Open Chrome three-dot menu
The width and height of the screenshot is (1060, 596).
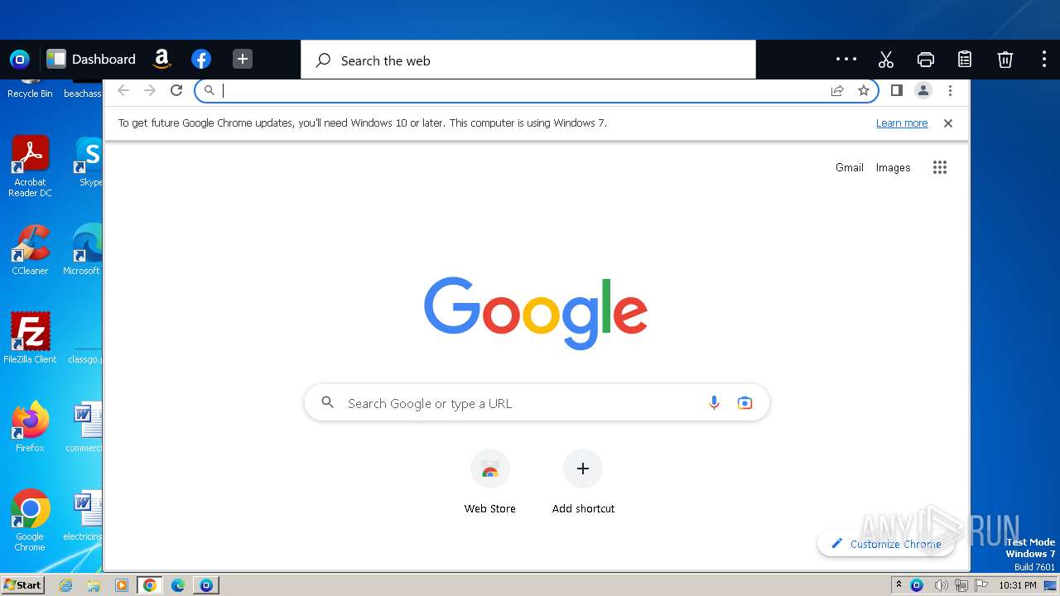[950, 90]
